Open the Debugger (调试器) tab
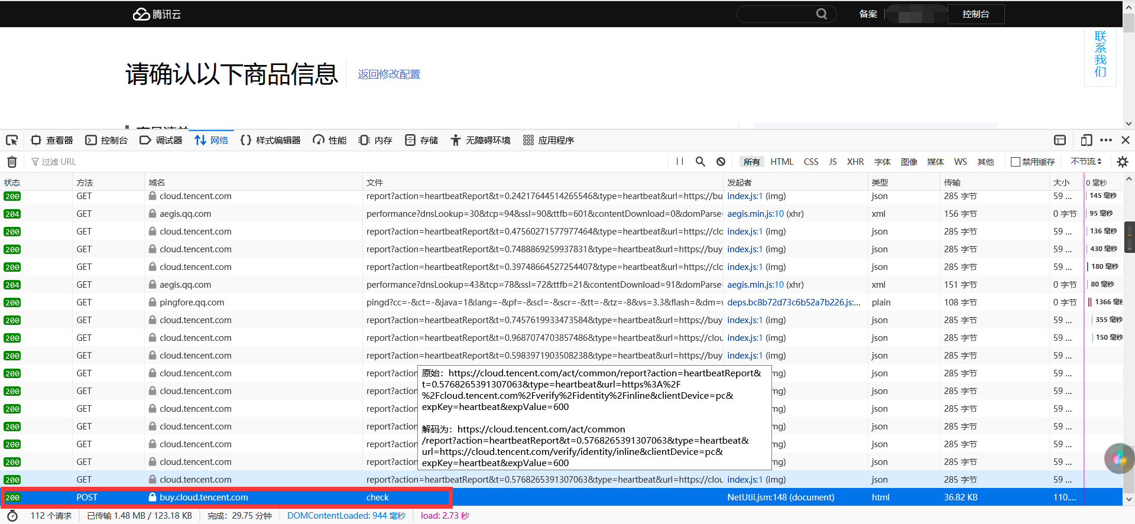The height and width of the screenshot is (524, 1135). click(161, 140)
